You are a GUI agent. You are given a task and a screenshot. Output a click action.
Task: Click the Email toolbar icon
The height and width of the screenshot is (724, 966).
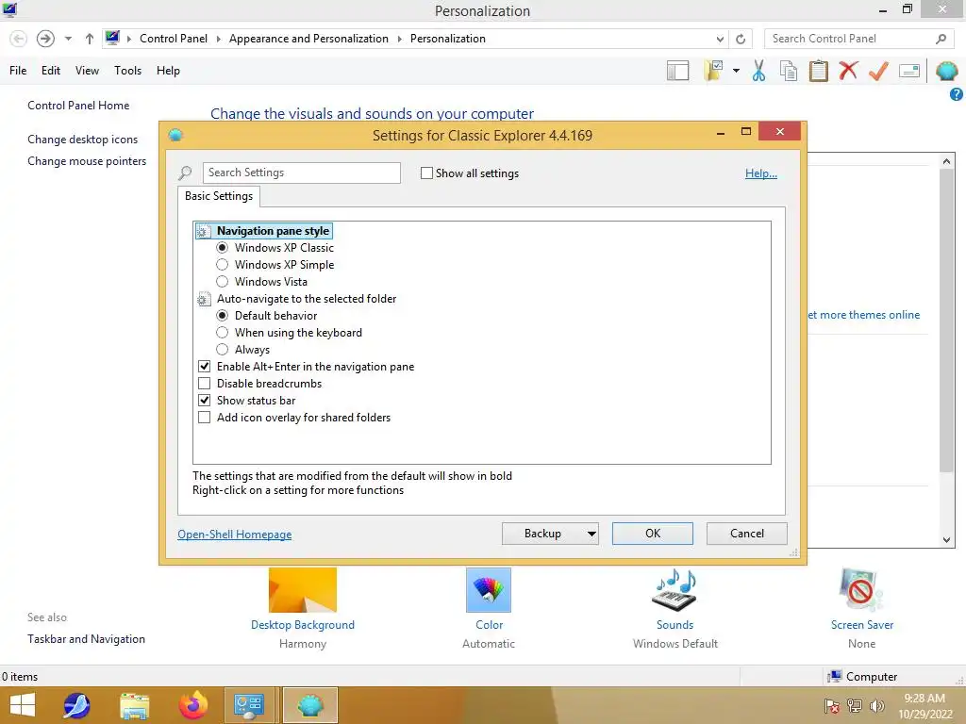click(909, 71)
